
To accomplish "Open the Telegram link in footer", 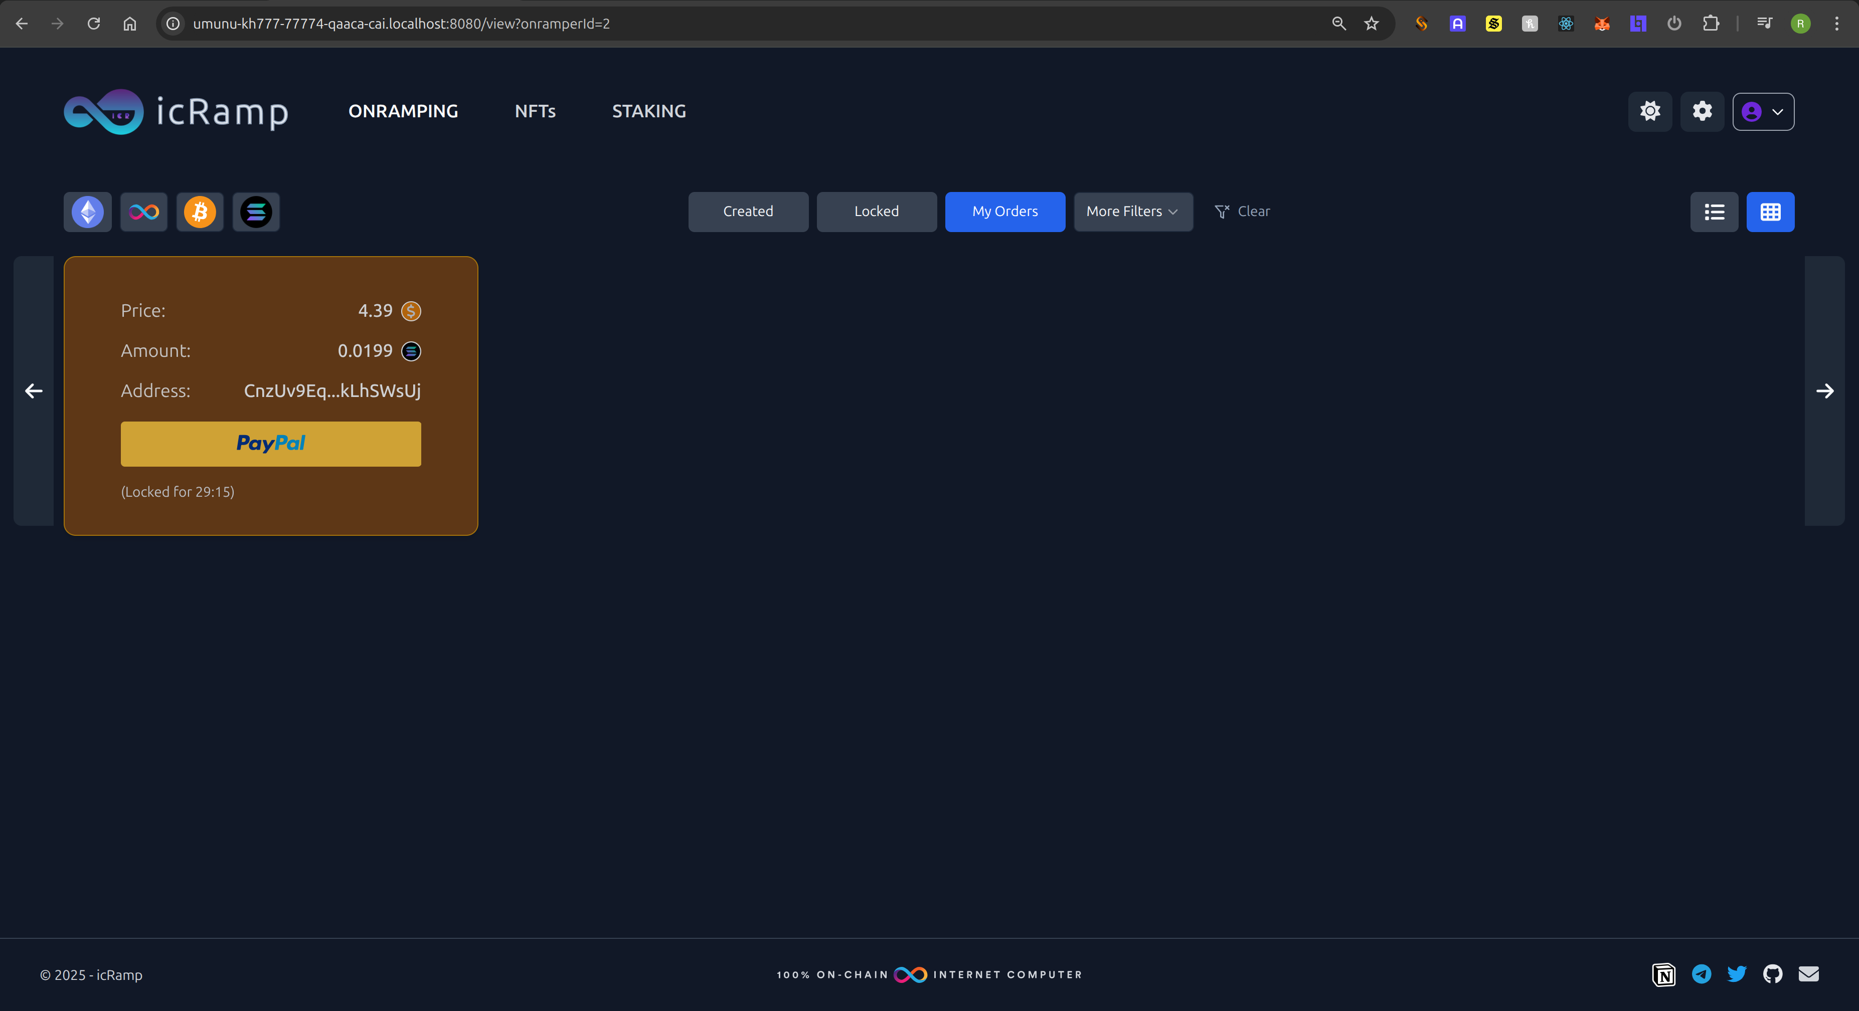I will point(1701,974).
